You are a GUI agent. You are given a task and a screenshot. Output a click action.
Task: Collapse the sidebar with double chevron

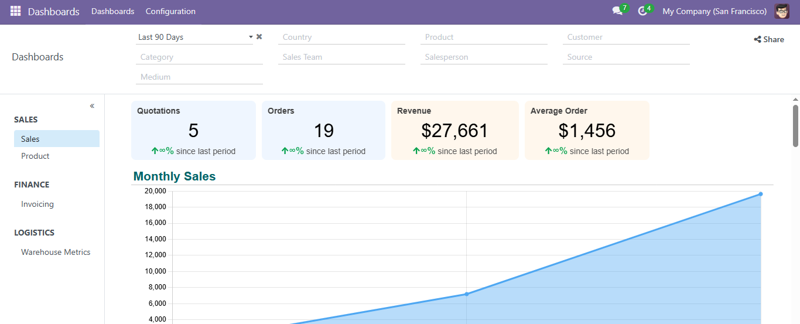pos(92,106)
